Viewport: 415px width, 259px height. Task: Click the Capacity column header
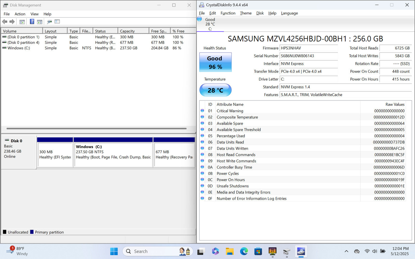click(x=133, y=31)
